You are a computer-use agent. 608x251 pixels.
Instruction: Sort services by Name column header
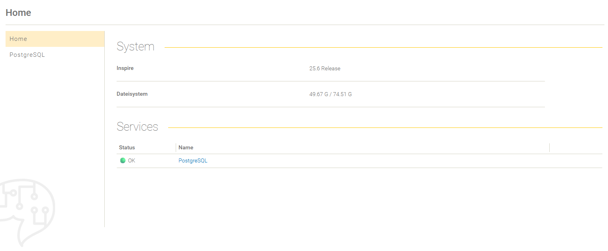[x=186, y=147]
